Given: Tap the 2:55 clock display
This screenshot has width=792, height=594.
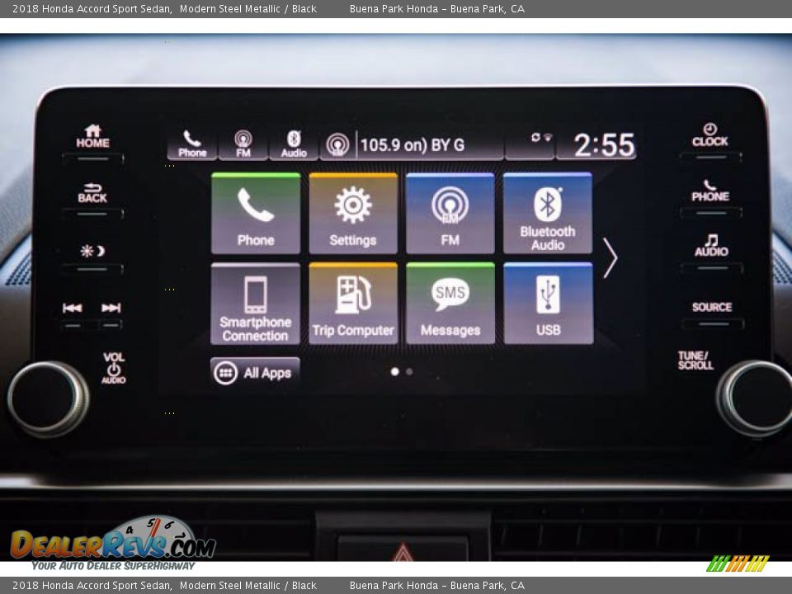Looking at the screenshot, I should tap(604, 146).
